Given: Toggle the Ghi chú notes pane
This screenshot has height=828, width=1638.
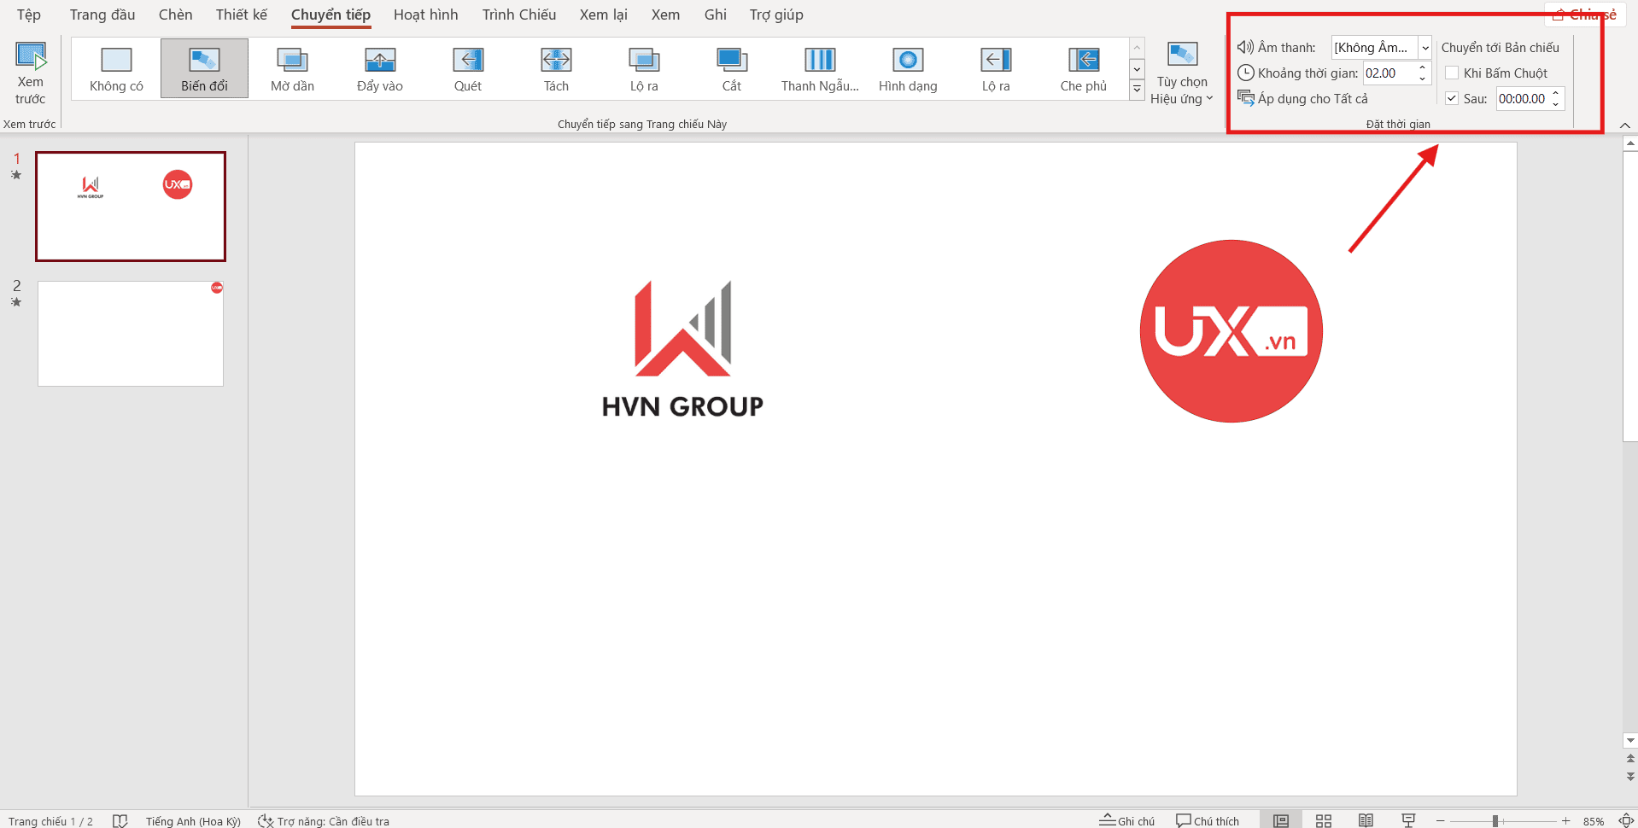Looking at the screenshot, I should click(1126, 821).
